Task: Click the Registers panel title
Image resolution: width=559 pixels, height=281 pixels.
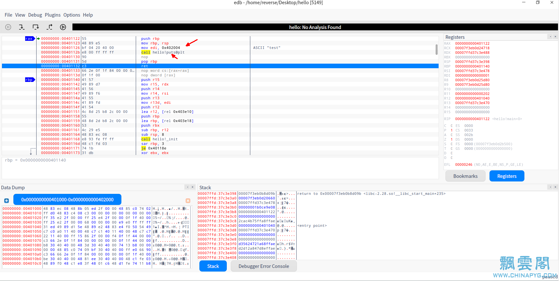Action: 455,37
